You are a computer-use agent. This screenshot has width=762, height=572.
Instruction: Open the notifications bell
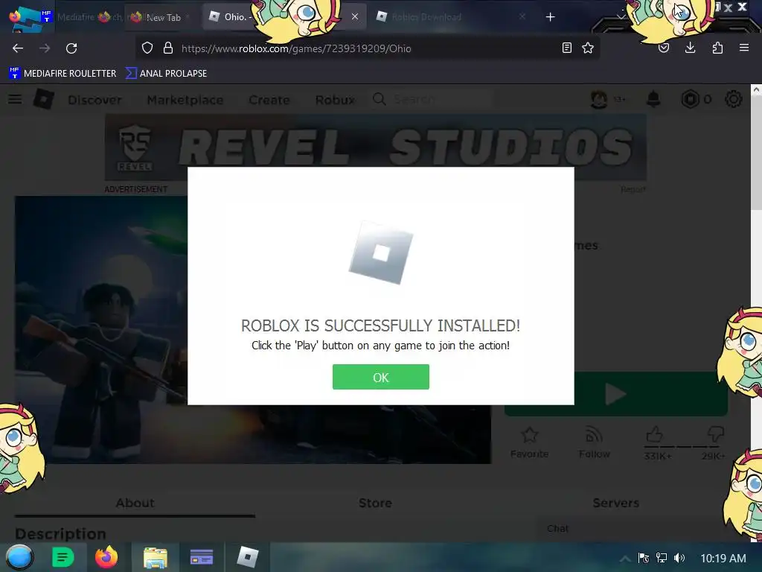tap(653, 99)
